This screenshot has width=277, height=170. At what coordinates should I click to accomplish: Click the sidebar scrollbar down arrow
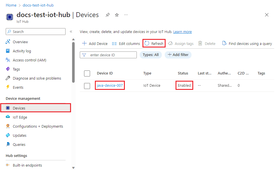tap(73, 168)
